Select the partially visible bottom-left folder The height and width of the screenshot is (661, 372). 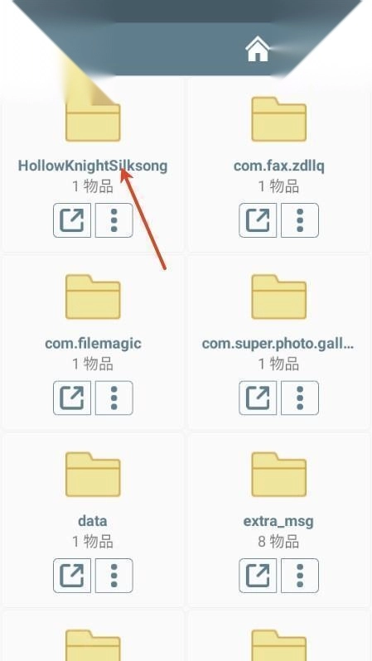tap(93, 645)
